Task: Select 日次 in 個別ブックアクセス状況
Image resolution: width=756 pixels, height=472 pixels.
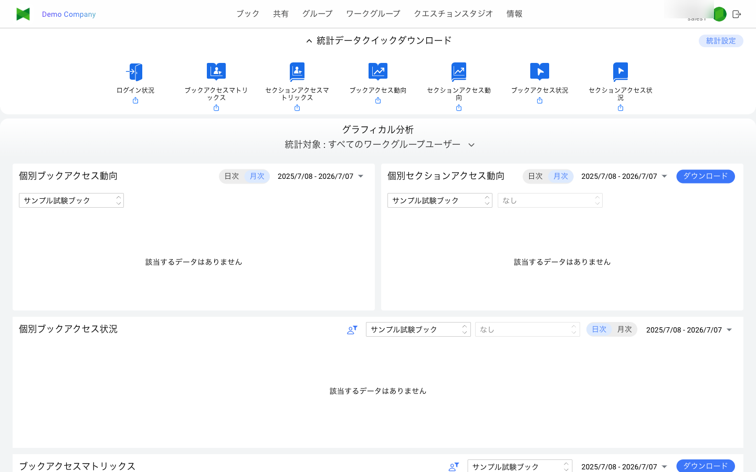Action: [x=599, y=329]
